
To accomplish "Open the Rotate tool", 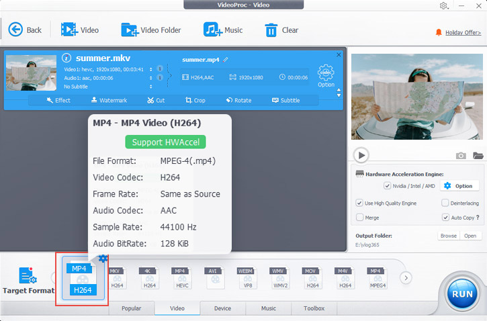I will pos(238,100).
